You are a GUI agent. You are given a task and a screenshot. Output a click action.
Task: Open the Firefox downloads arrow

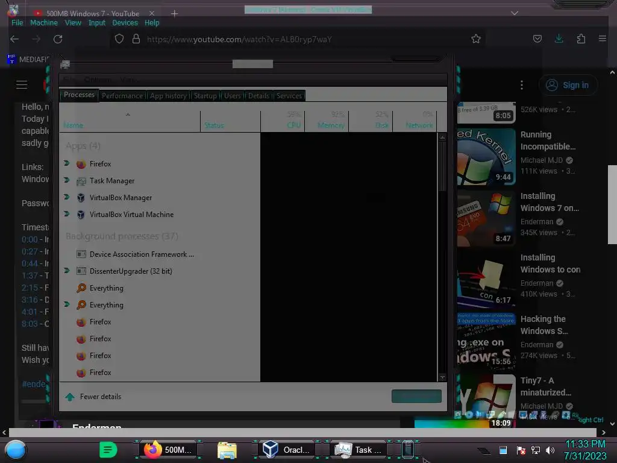pos(559,39)
